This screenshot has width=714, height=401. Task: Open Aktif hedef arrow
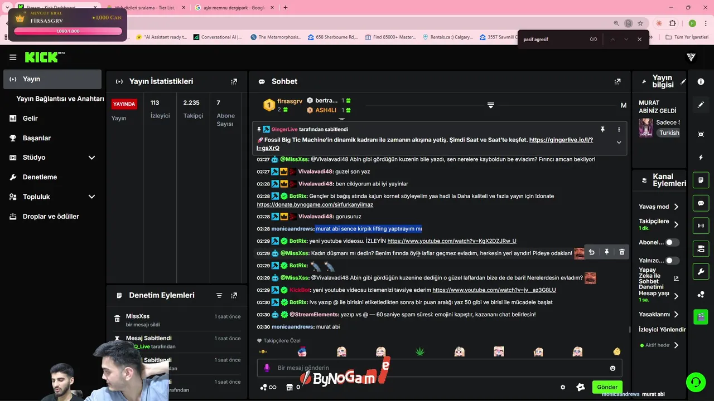click(676, 345)
